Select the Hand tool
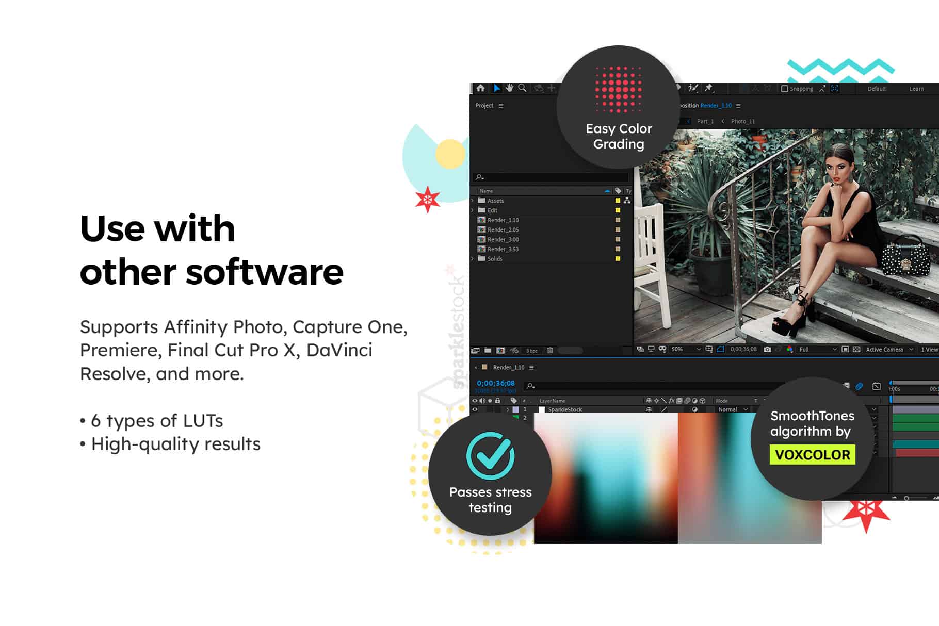The width and height of the screenshot is (939, 626). pos(510,88)
